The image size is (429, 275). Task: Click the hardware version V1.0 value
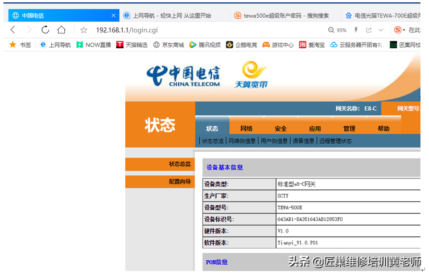click(283, 231)
